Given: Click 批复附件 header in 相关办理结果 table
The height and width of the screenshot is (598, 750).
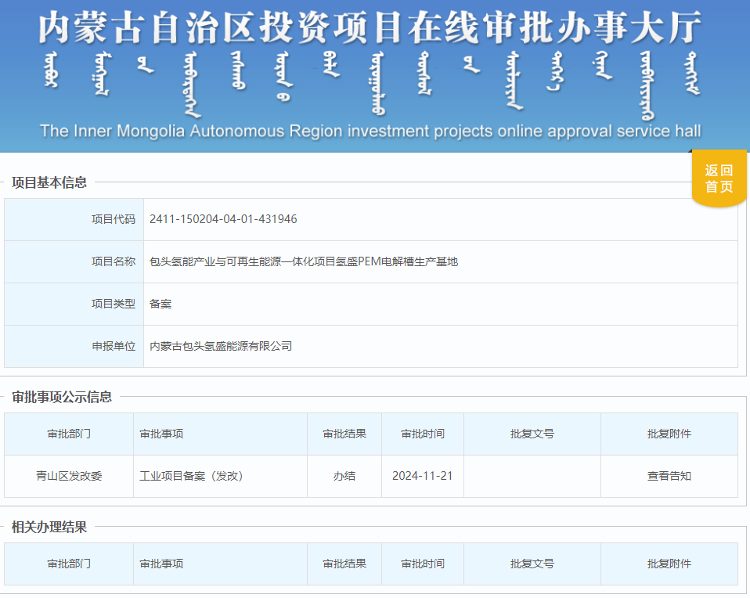Looking at the screenshot, I should pos(669,564).
